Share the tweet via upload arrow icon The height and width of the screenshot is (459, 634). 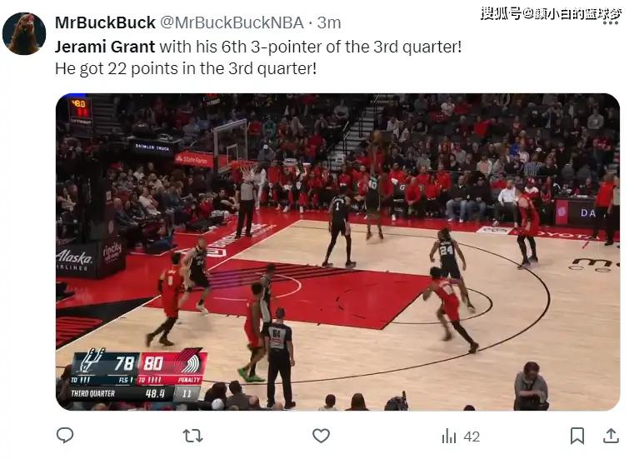pyautogui.click(x=611, y=436)
